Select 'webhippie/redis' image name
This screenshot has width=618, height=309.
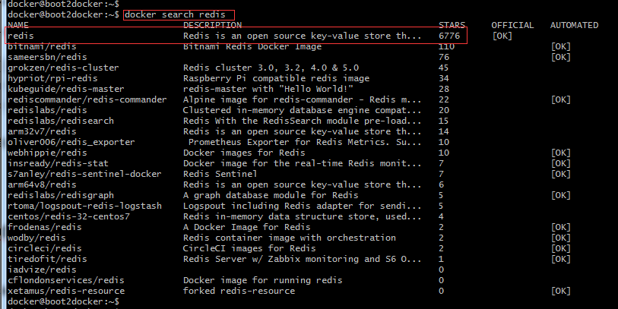[47, 153]
